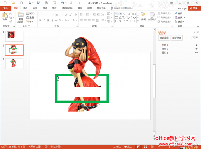201x149 pixels.
Task: Switch to the 幻灯片放映 tab
Action: click(67, 8)
